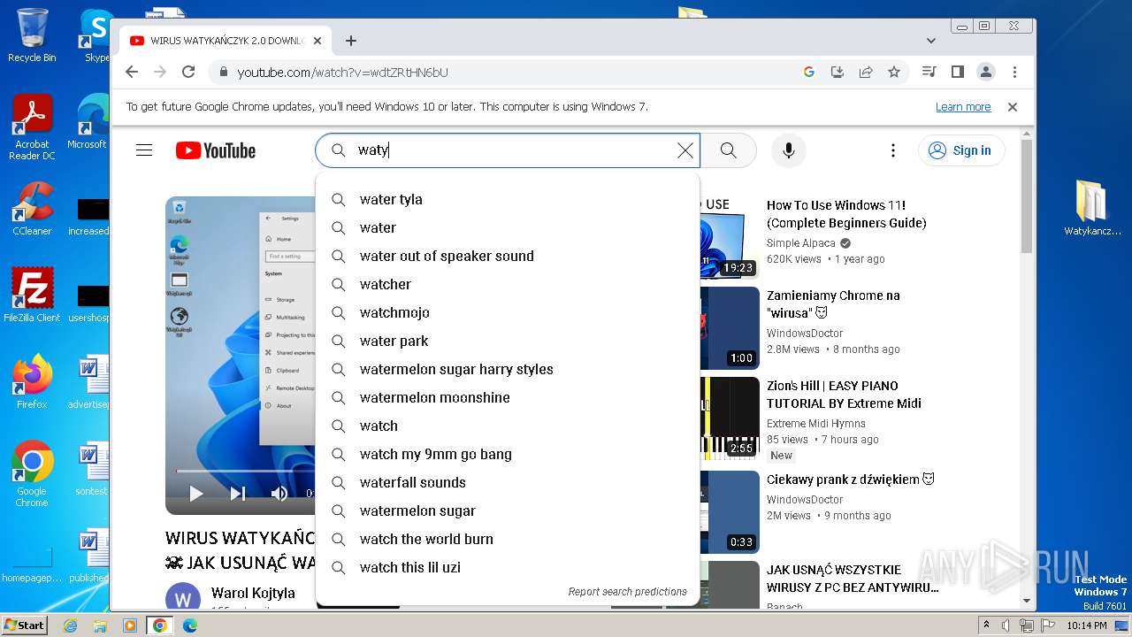Click the address bar URL

tap(342, 72)
